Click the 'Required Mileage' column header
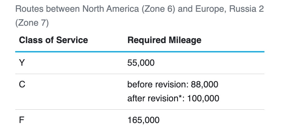Screen dimensions: 284x132 point(164,40)
